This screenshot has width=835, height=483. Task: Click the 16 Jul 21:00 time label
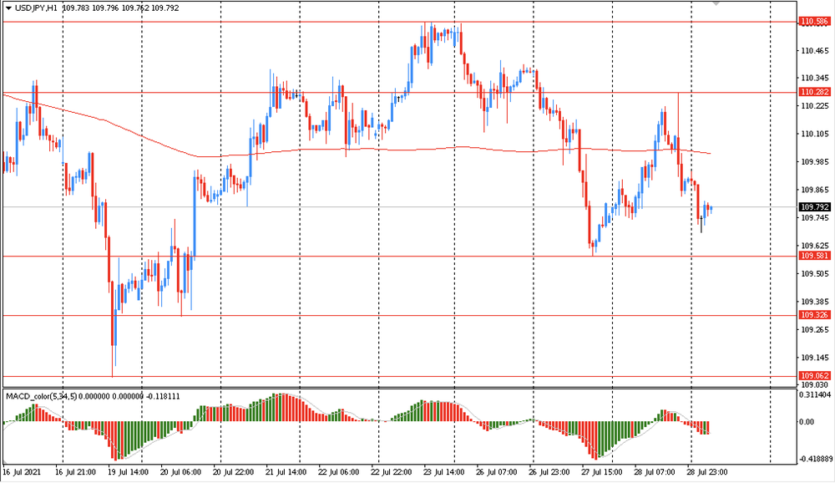pos(75,472)
